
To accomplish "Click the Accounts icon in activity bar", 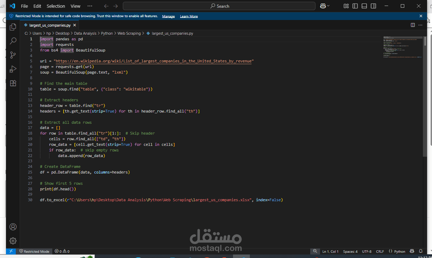I will pyautogui.click(x=13, y=227).
